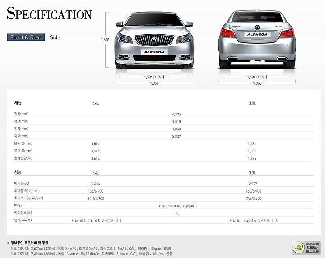Image resolution: width=325 pixels, height=258 pixels.
Task: Switch to the Side view tab
Action: point(55,37)
